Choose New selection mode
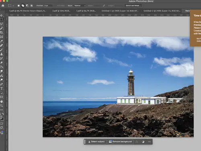 (18, 6)
